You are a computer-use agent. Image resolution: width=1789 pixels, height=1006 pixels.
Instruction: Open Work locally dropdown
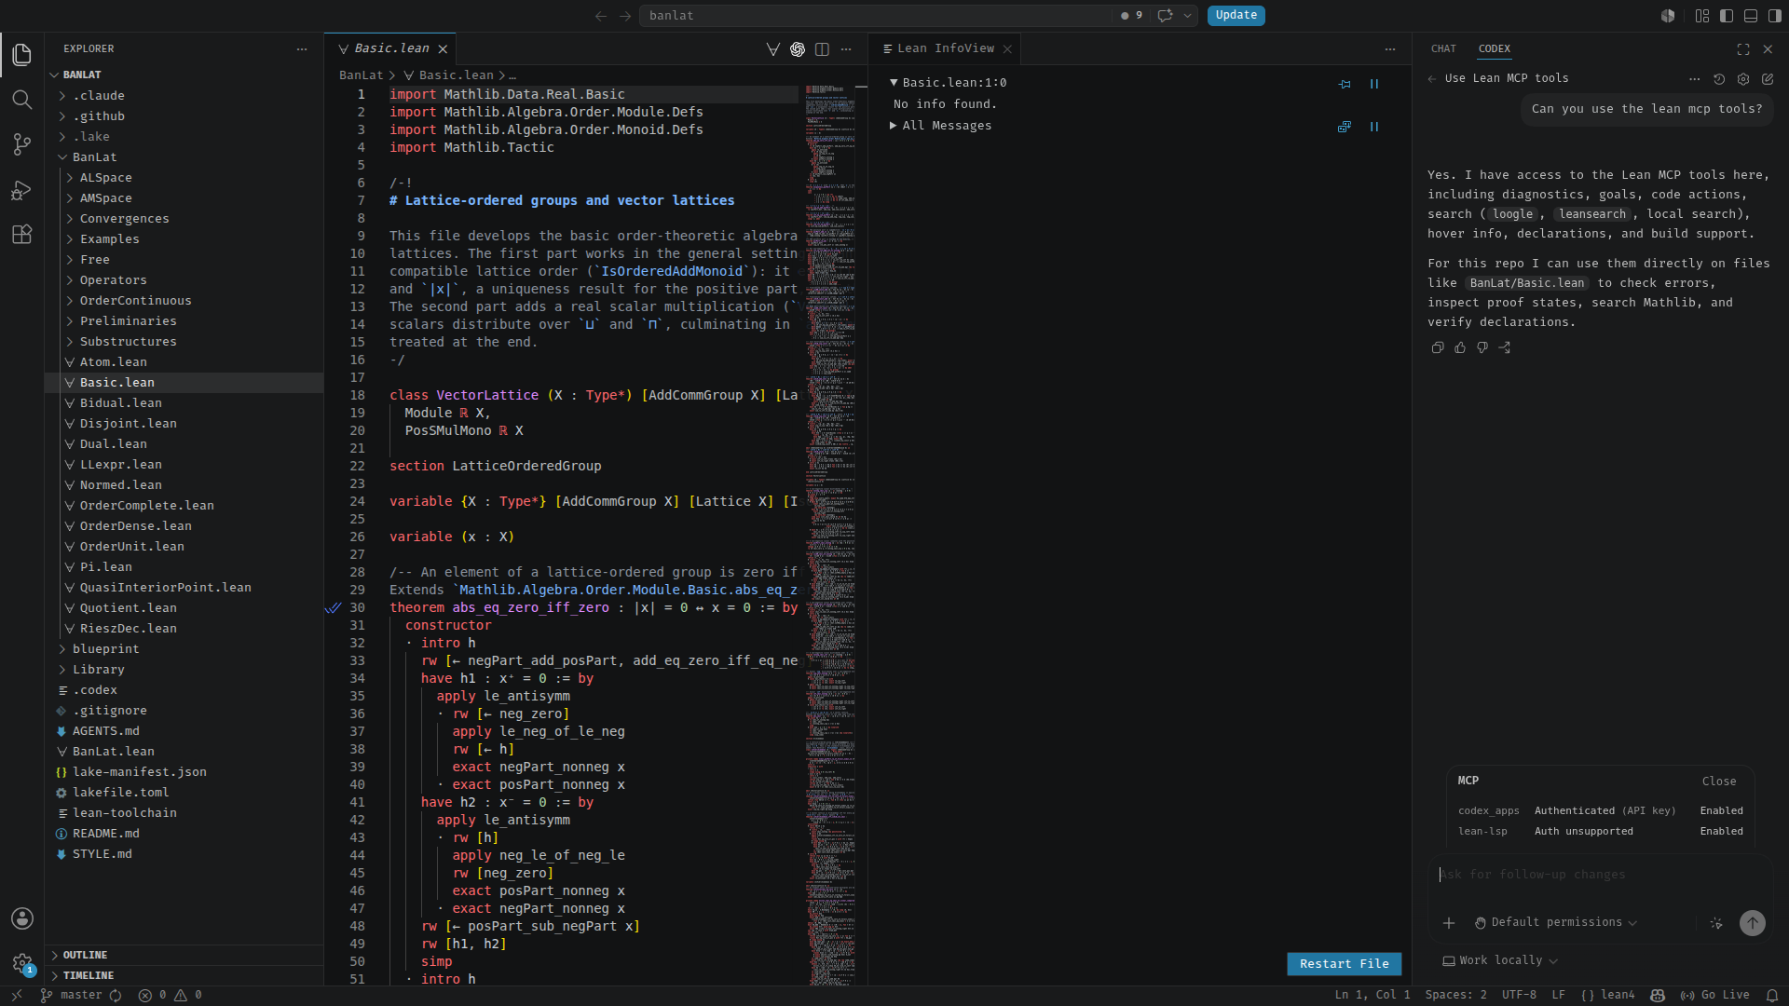1501,961
